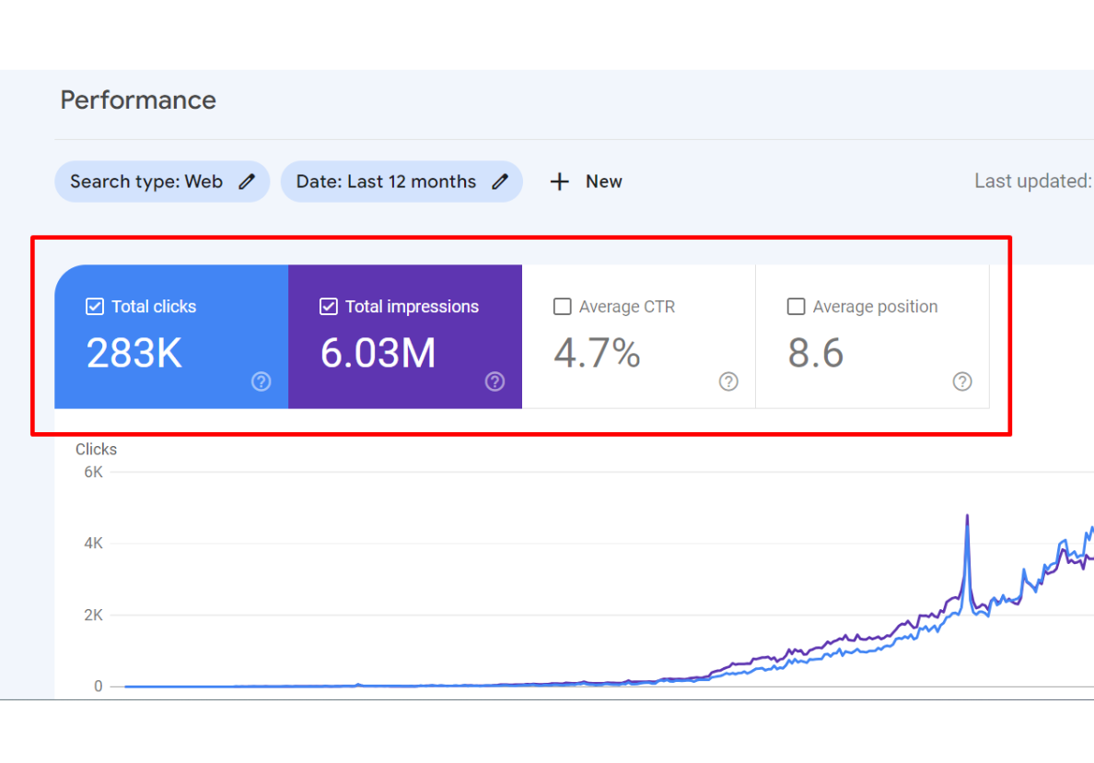Click the 6.03M total impressions value

pyautogui.click(x=378, y=353)
